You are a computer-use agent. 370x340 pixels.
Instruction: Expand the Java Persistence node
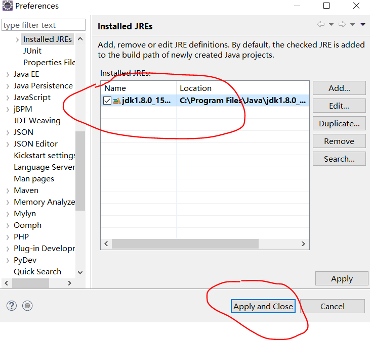coord(8,86)
